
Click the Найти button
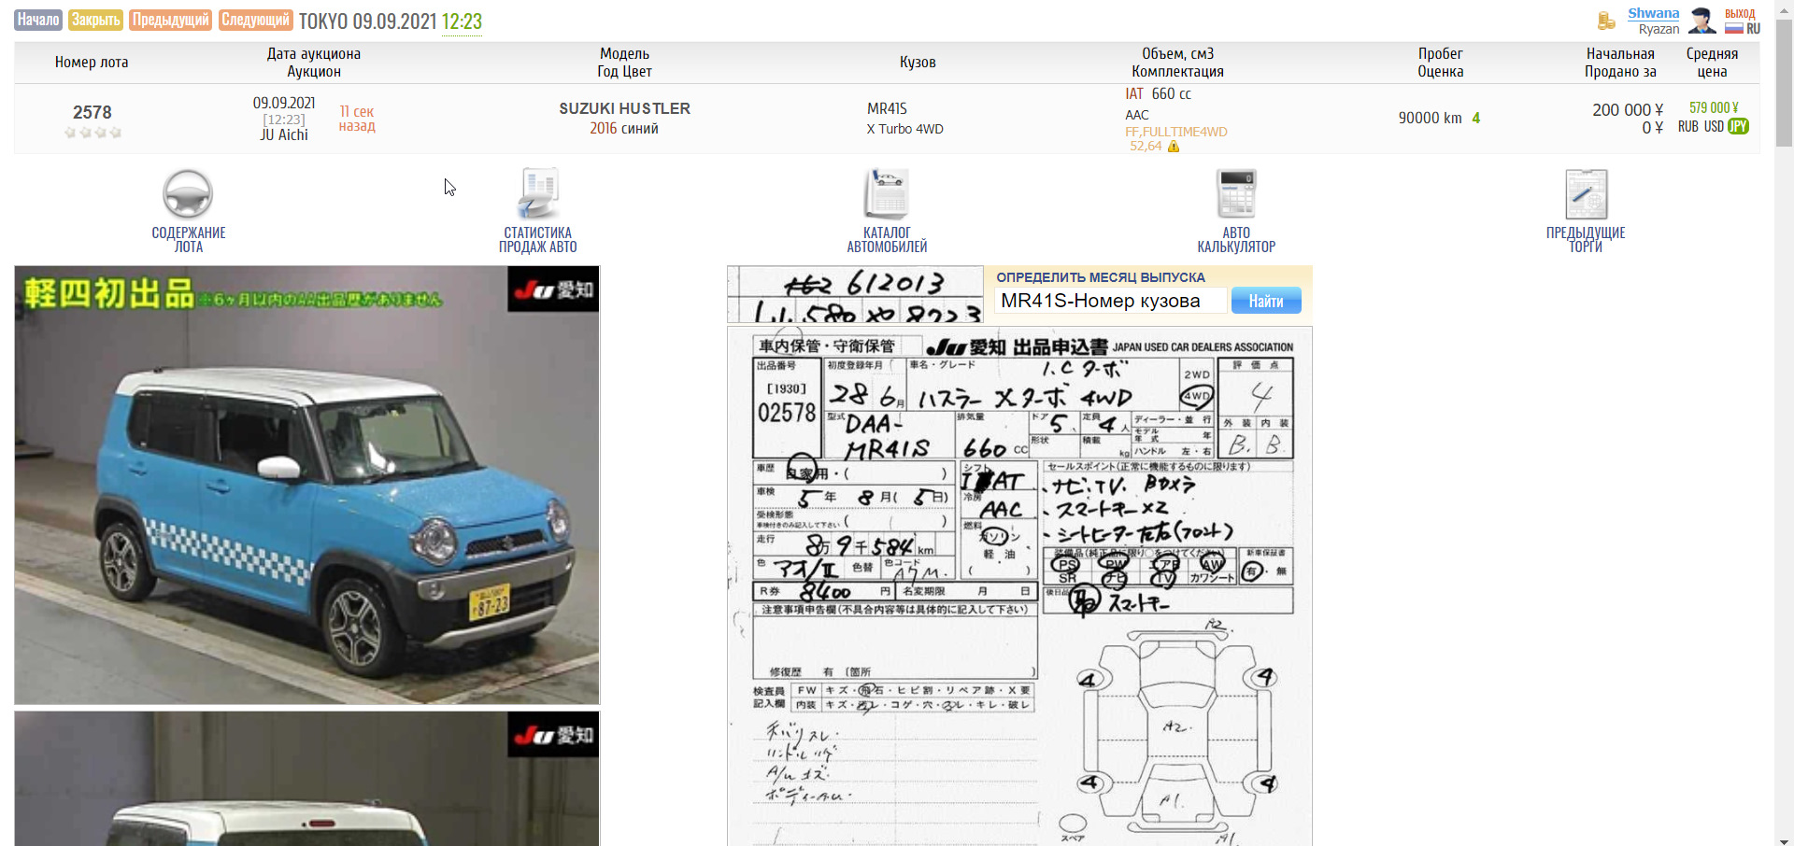click(x=1266, y=301)
